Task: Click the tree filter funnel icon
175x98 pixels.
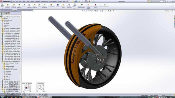Action: pos(1,15)
